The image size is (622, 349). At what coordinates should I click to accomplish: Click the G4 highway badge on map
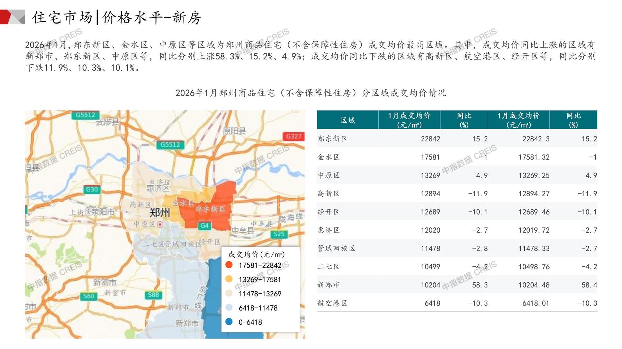pos(205,226)
